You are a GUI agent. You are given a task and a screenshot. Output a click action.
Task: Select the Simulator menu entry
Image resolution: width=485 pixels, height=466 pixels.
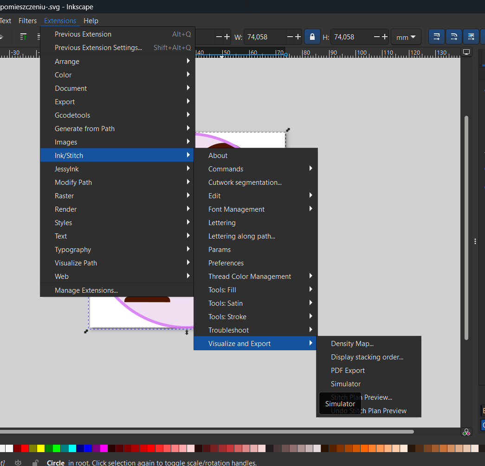[x=369, y=384]
